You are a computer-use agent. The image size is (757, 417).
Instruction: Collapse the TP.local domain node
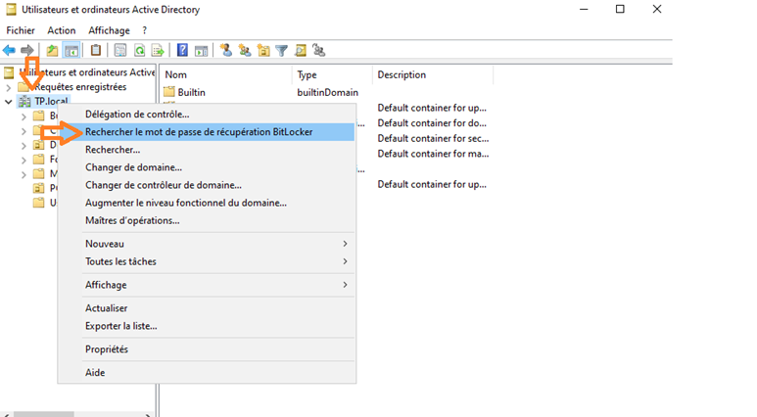pyautogui.click(x=8, y=102)
